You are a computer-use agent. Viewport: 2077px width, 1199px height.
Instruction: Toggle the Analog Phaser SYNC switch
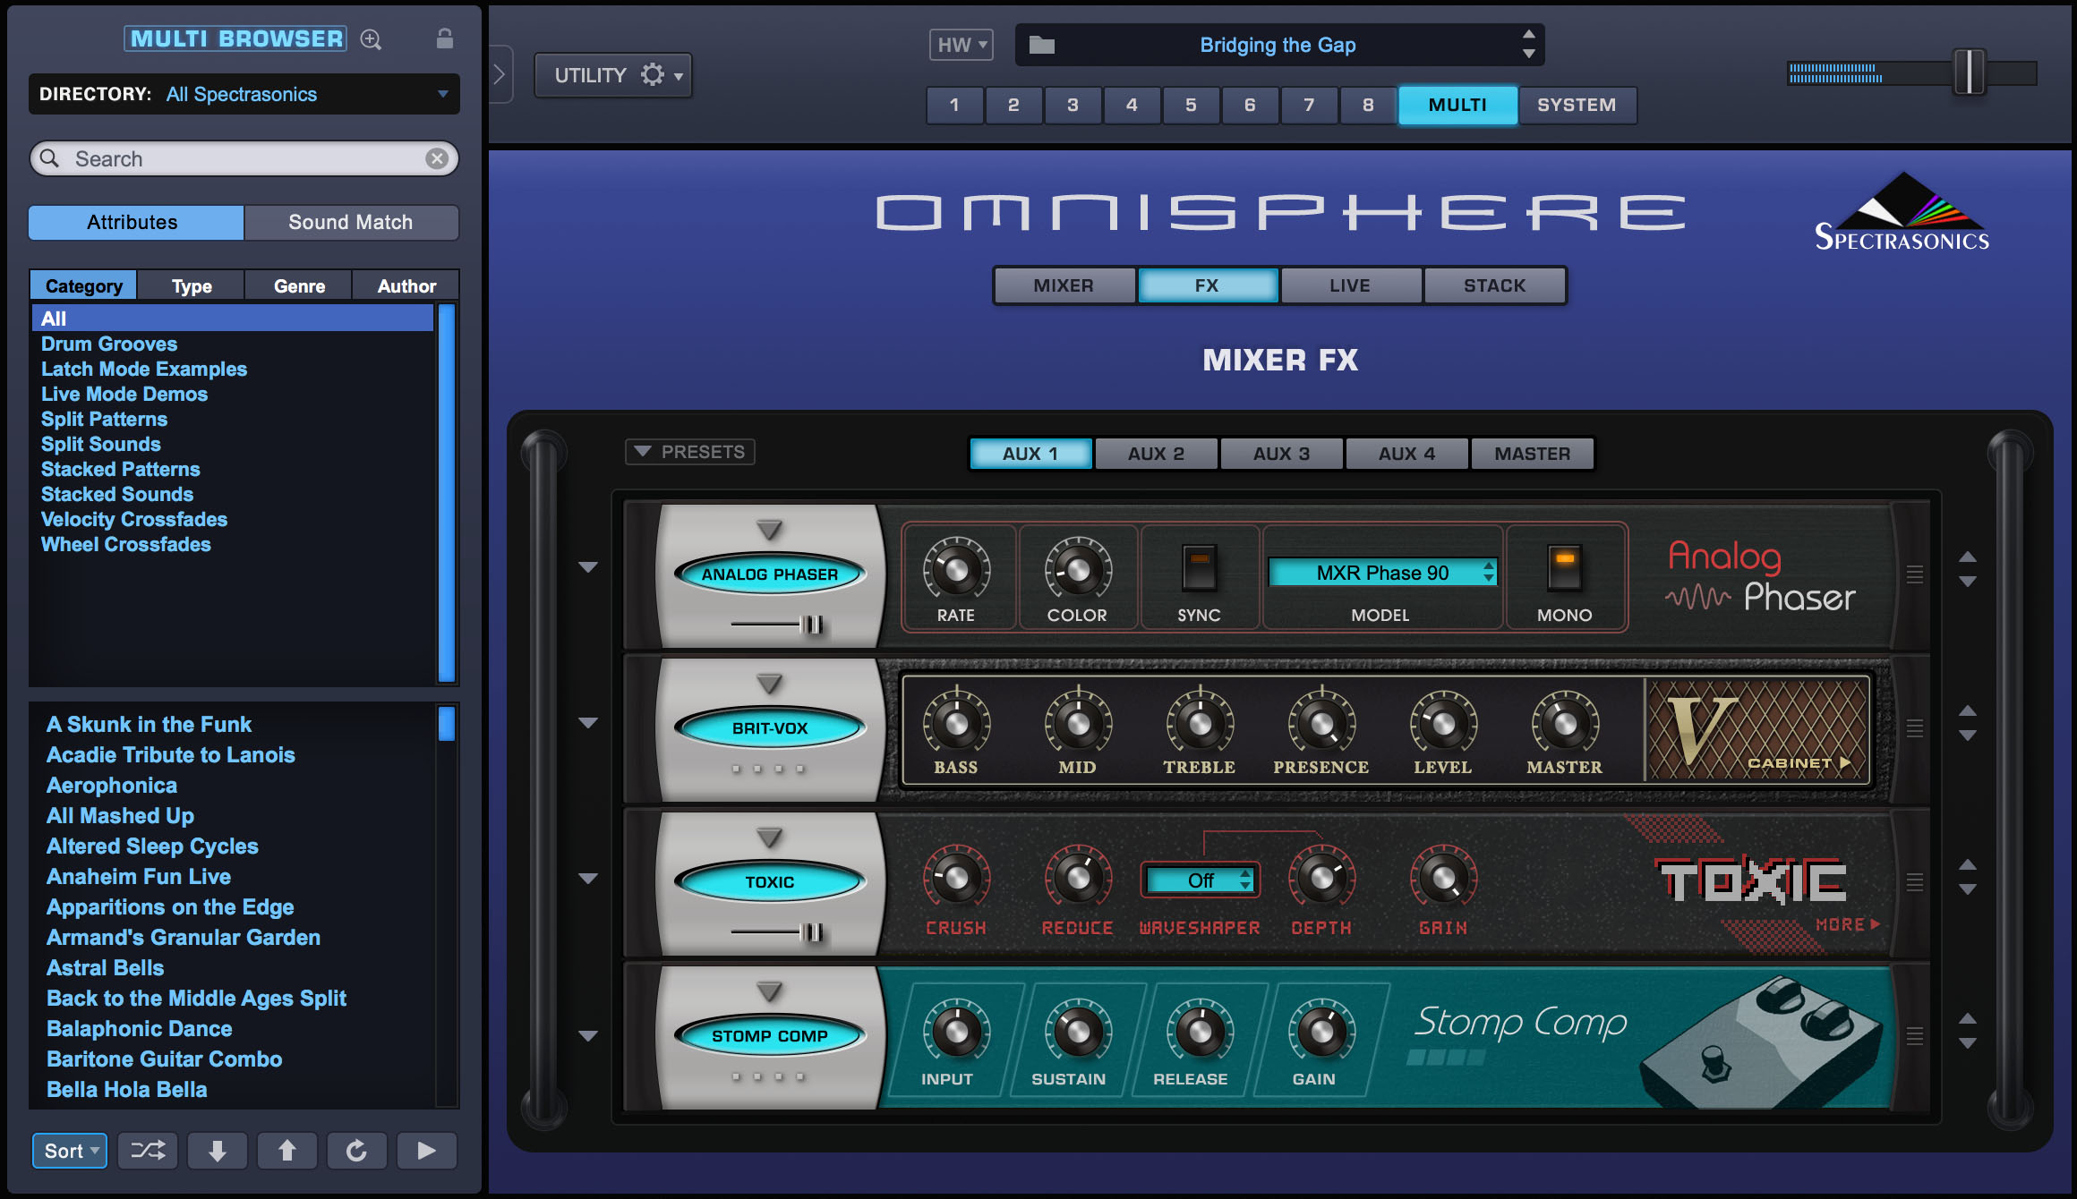point(1199,568)
